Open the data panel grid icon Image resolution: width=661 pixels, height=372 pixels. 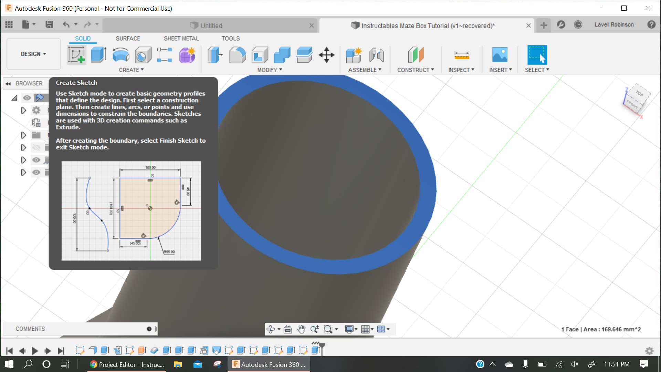coord(9,24)
